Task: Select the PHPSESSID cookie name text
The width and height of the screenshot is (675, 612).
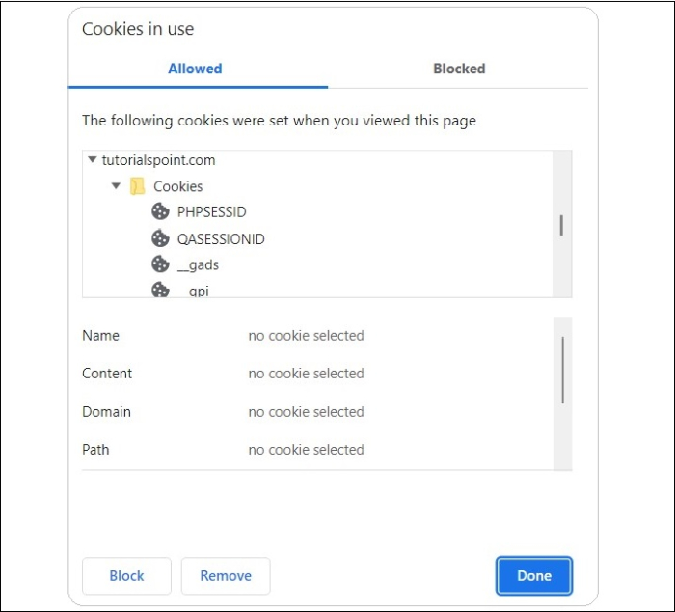Action: (211, 211)
